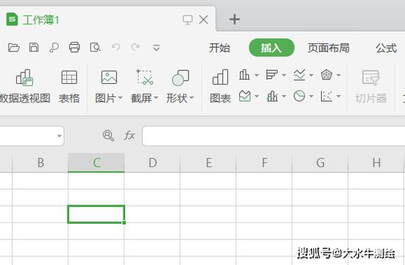
Task: Click the screenshot (截屏) scissors icon
Action: click(x=144, y=77)
